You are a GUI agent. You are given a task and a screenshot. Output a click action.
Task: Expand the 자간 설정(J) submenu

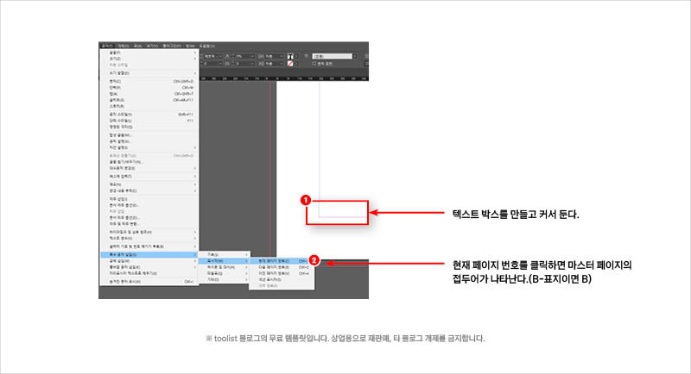point(149,147)
